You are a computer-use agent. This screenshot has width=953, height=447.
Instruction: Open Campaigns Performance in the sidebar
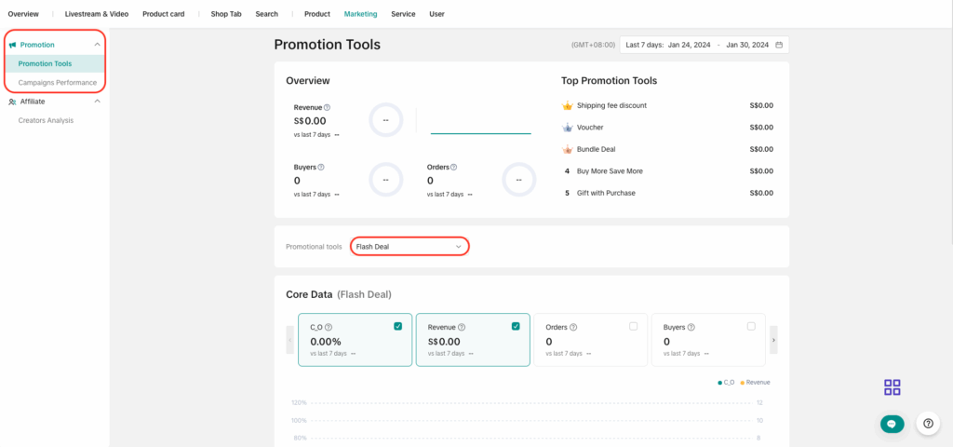tap(58, 83)
